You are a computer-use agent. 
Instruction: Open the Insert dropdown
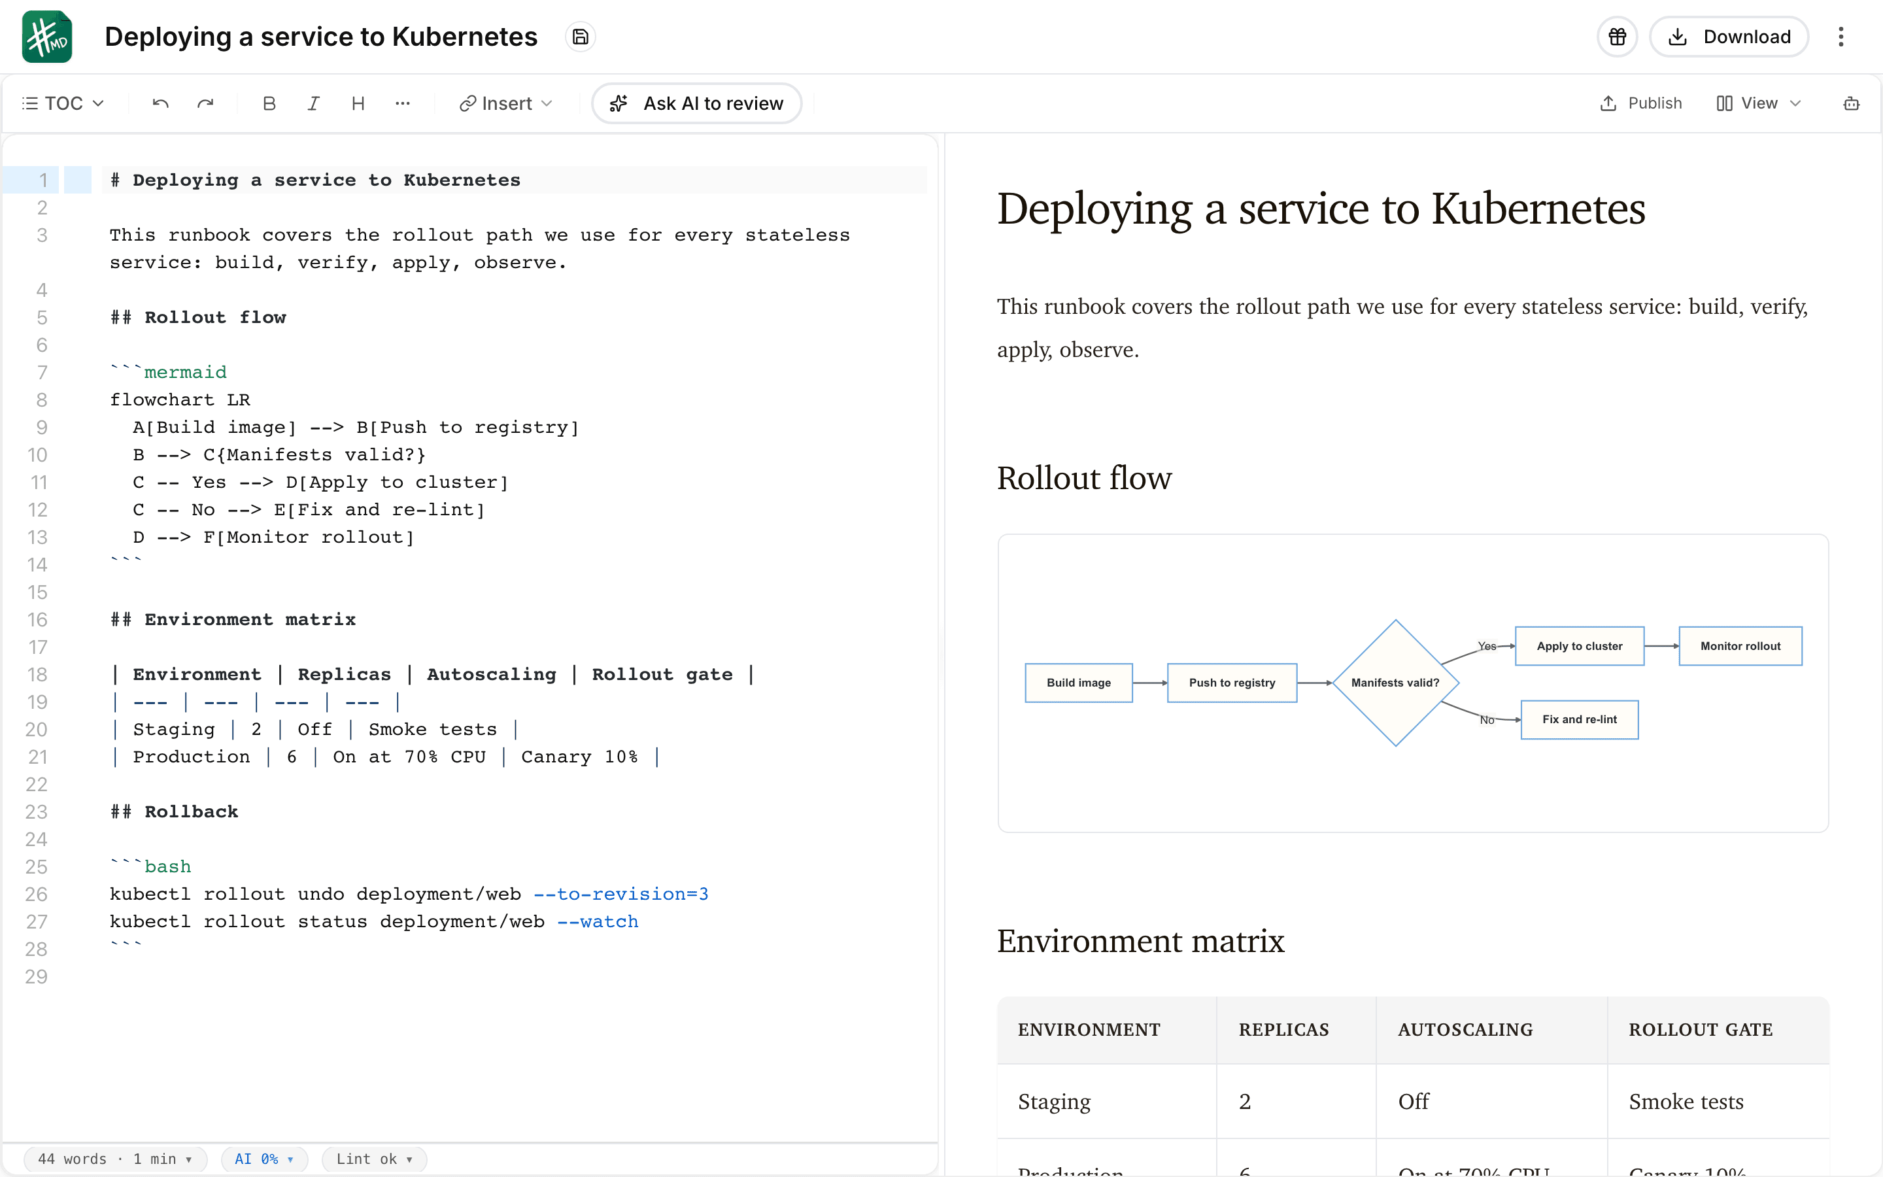[x=506, y=103]
